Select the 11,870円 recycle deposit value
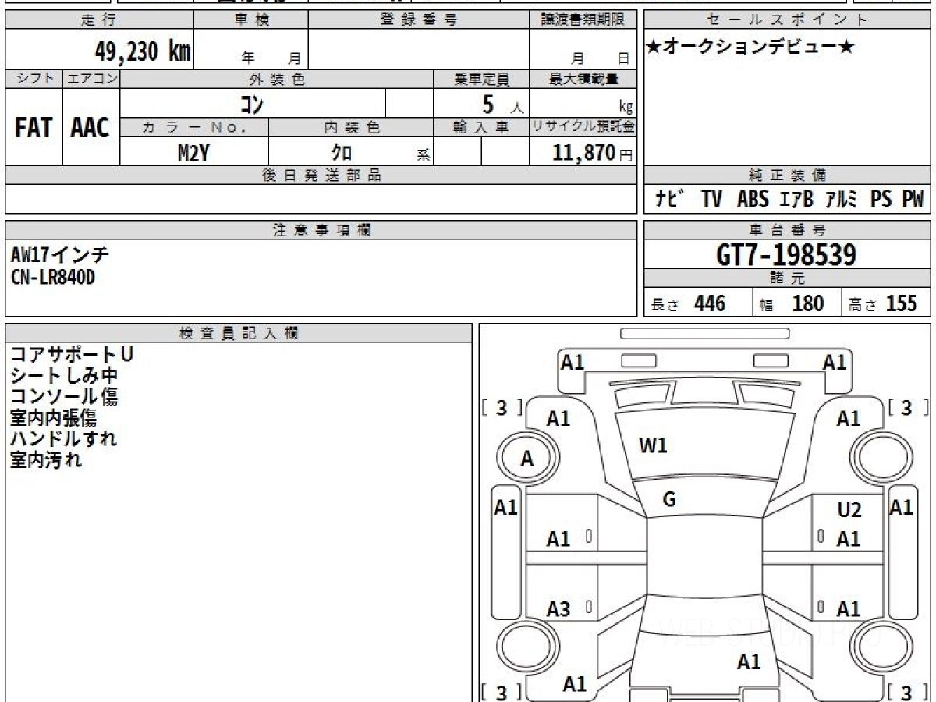This screenshot has width=936, height=702. [x=591, y=153]
